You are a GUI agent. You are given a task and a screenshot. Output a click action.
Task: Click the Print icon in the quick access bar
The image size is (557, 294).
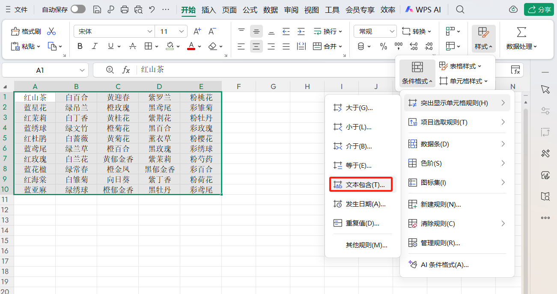[x=125, y=9]
